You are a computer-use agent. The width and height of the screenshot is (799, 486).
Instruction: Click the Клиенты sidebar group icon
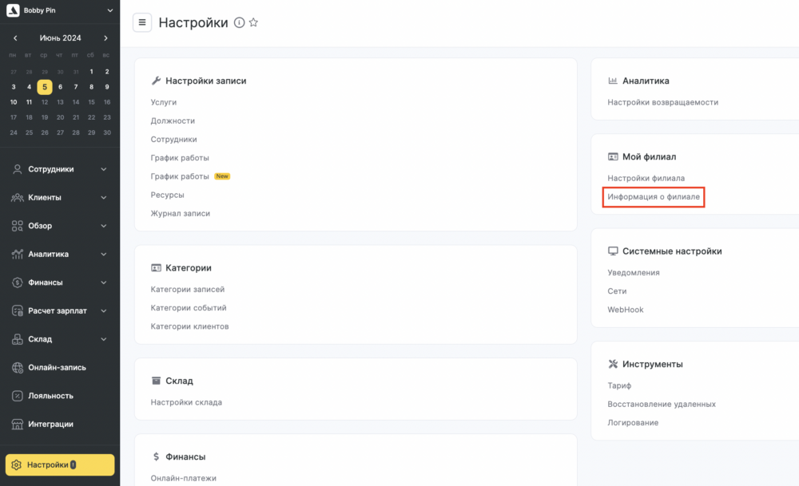[18, 197]
